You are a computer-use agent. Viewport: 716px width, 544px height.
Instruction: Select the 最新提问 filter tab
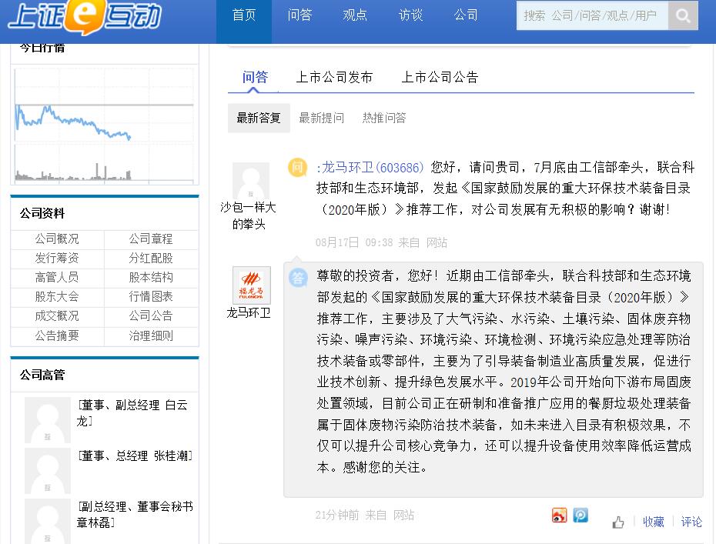pos(321,118)
